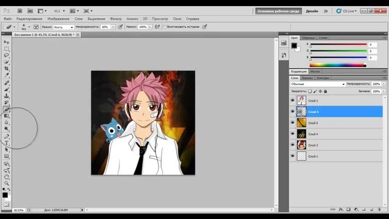Select the Hand tool
389x219 pixels.
point(7,177)
